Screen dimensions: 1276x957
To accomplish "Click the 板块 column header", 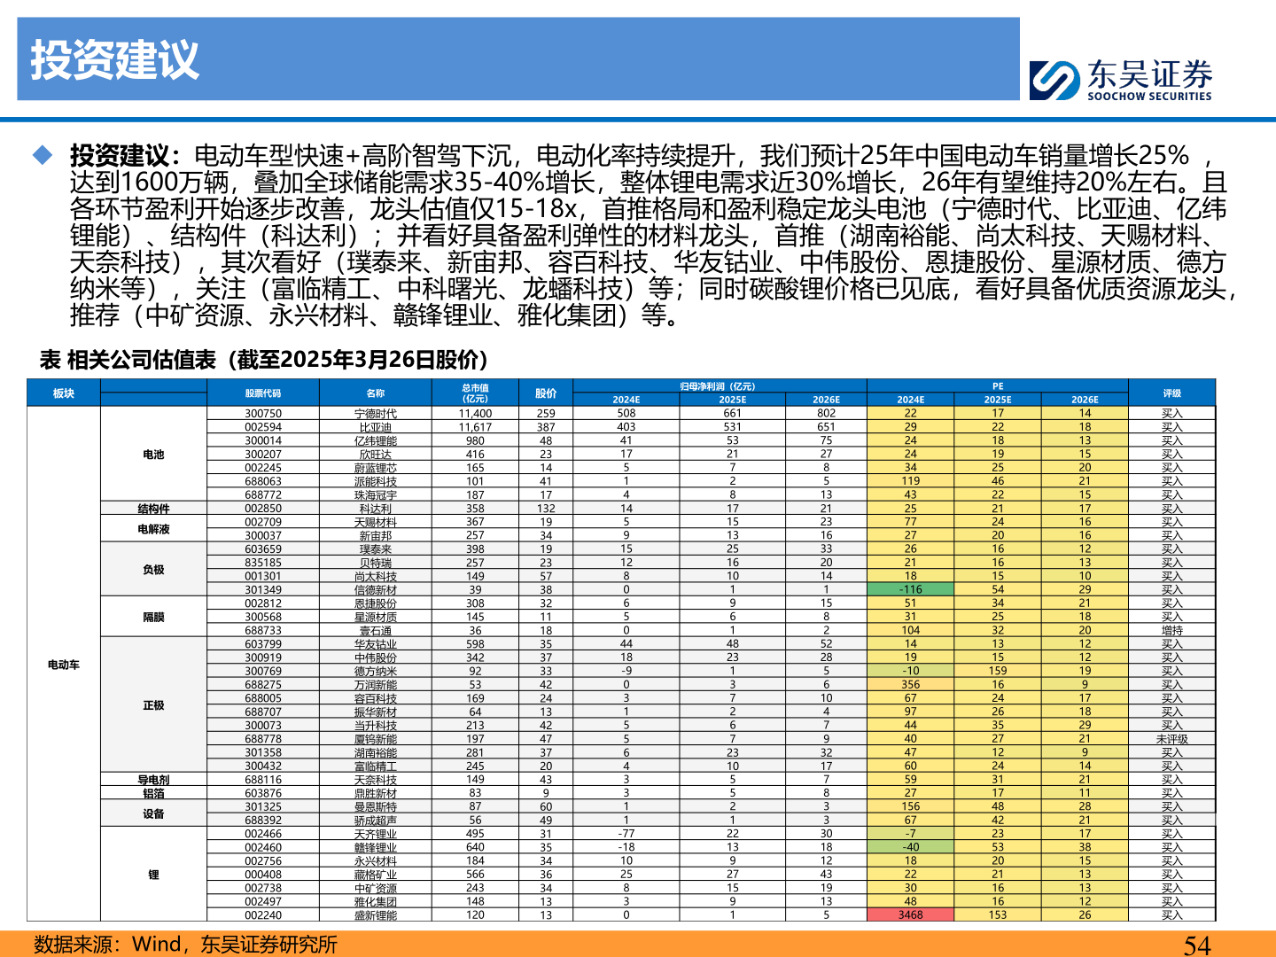I will [64, 393].
